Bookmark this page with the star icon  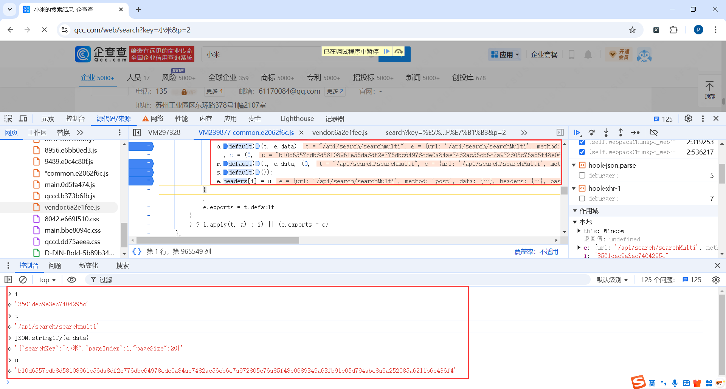pos(632,30)
